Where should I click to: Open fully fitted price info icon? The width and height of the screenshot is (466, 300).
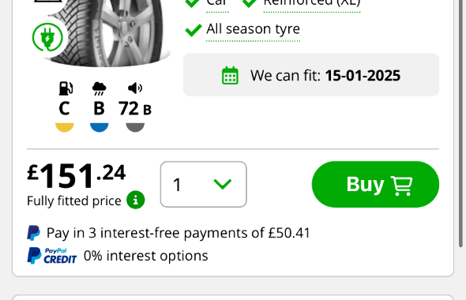(x=136, y=200)
